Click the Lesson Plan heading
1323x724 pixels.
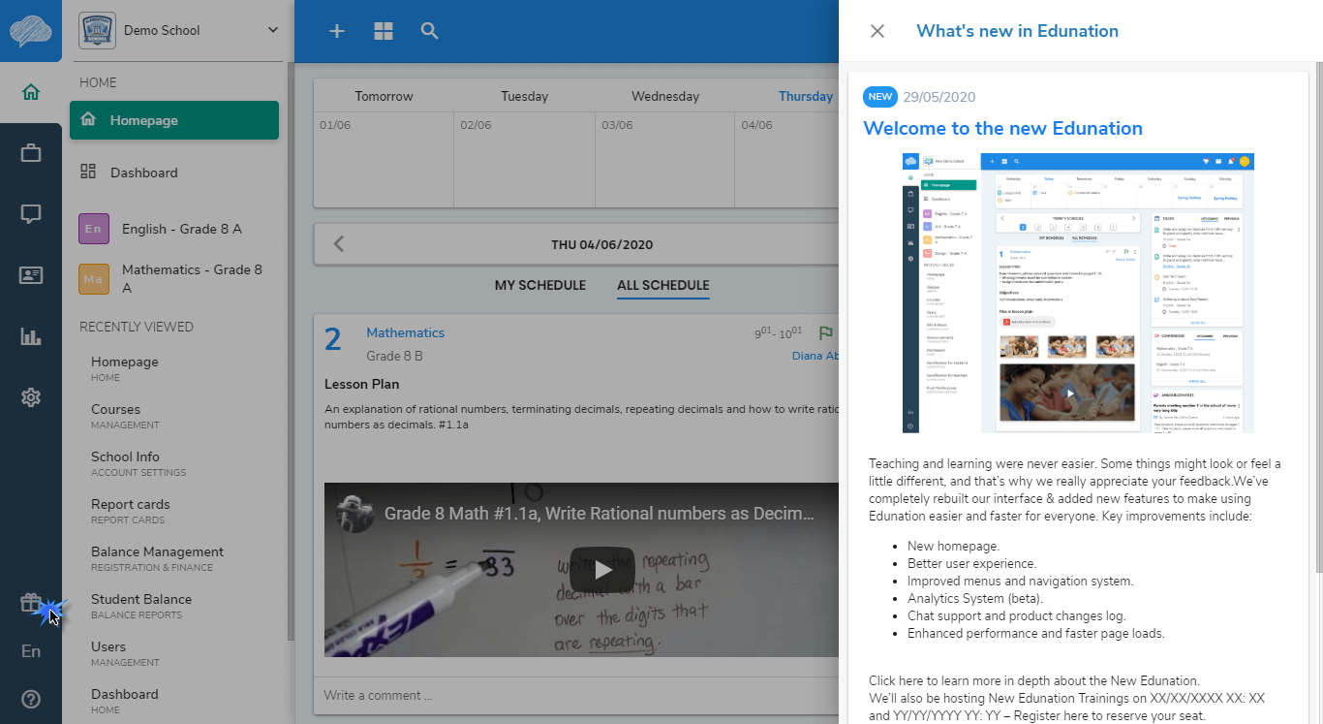[x=362, y=384]
